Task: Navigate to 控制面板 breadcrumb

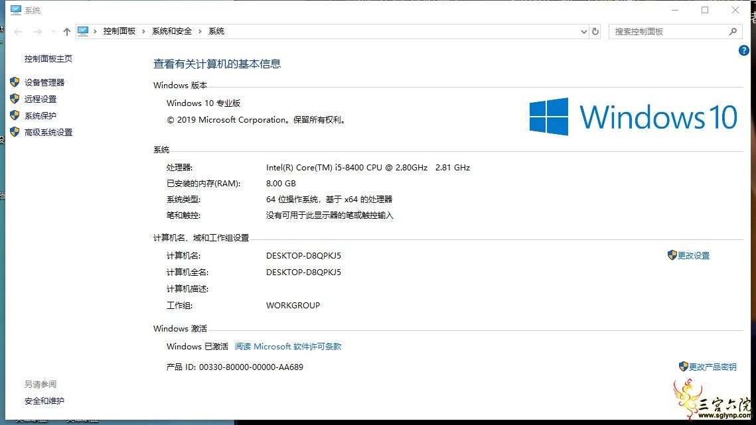Action: (119, 31)
